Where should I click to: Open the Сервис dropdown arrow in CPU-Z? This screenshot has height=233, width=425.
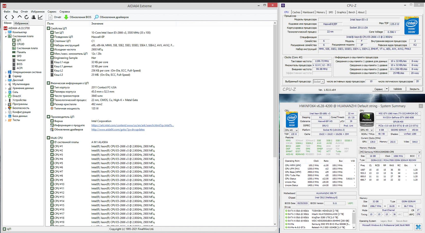click(387, 89)
